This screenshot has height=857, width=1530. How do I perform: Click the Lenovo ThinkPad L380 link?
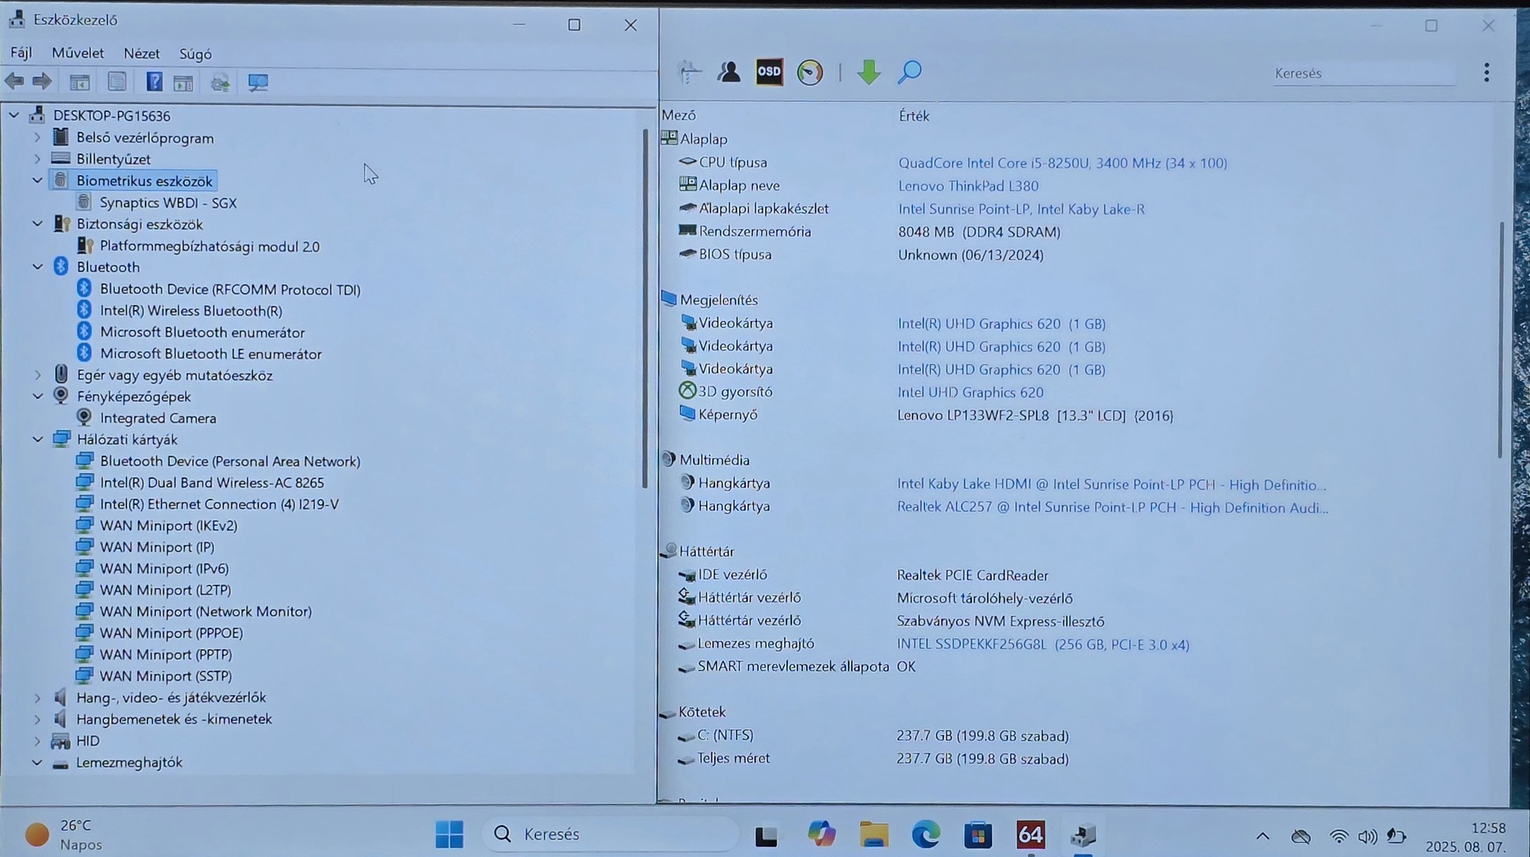click(x=968, y=186)
